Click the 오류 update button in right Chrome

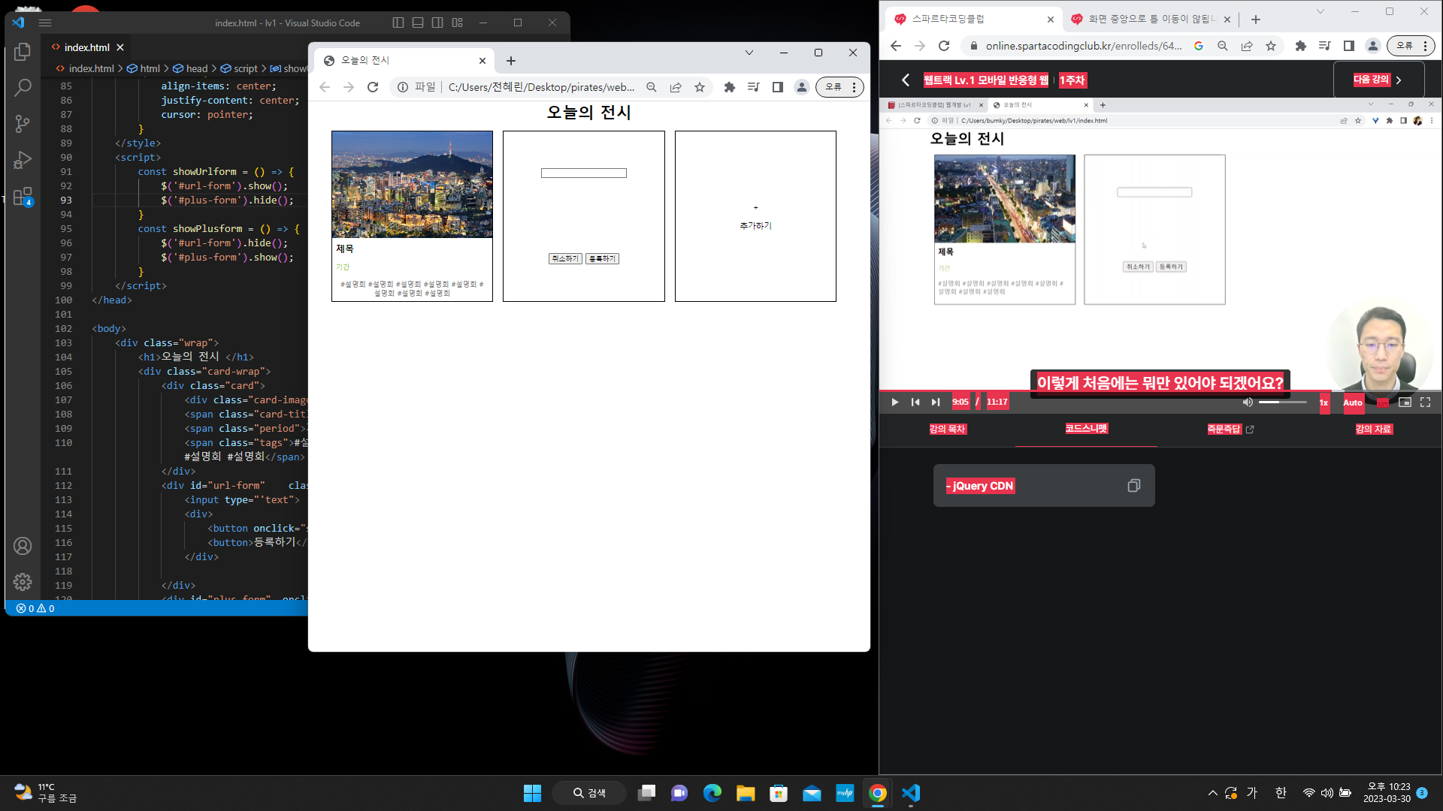[1411, 46]
